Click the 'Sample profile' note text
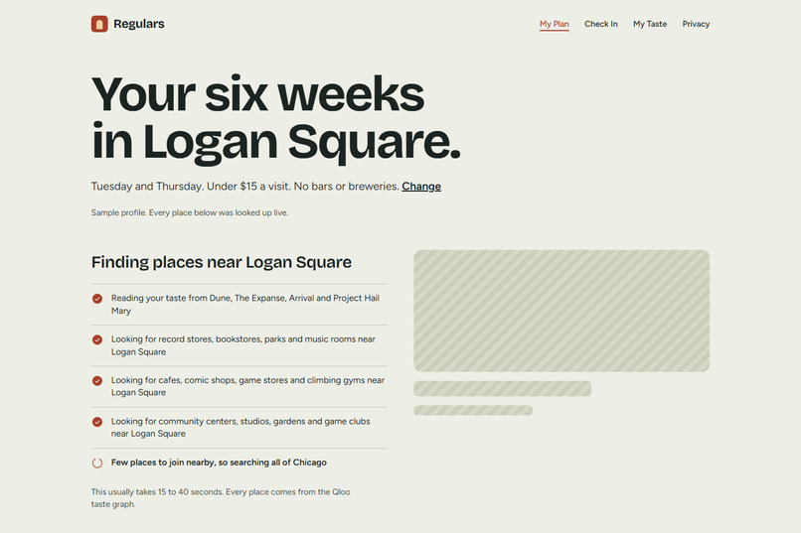The width and height of the screenshot is (801, 533). [190, 212]
